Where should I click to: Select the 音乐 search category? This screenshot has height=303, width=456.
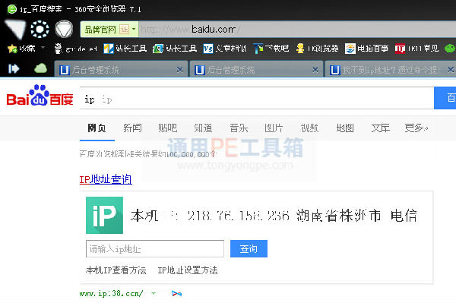pos(239,128)
